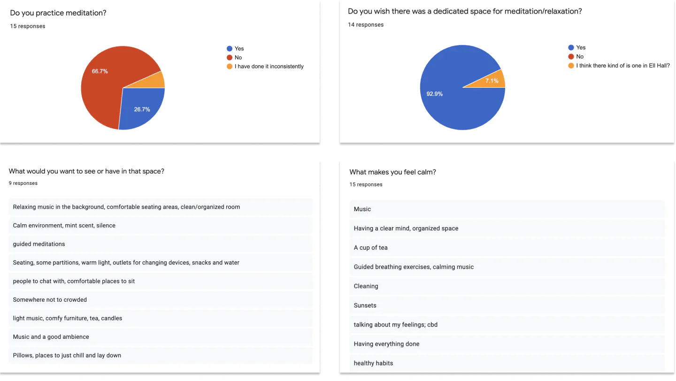Click the blue Yes legend dot in meditation chart

[x=230, y=48]
